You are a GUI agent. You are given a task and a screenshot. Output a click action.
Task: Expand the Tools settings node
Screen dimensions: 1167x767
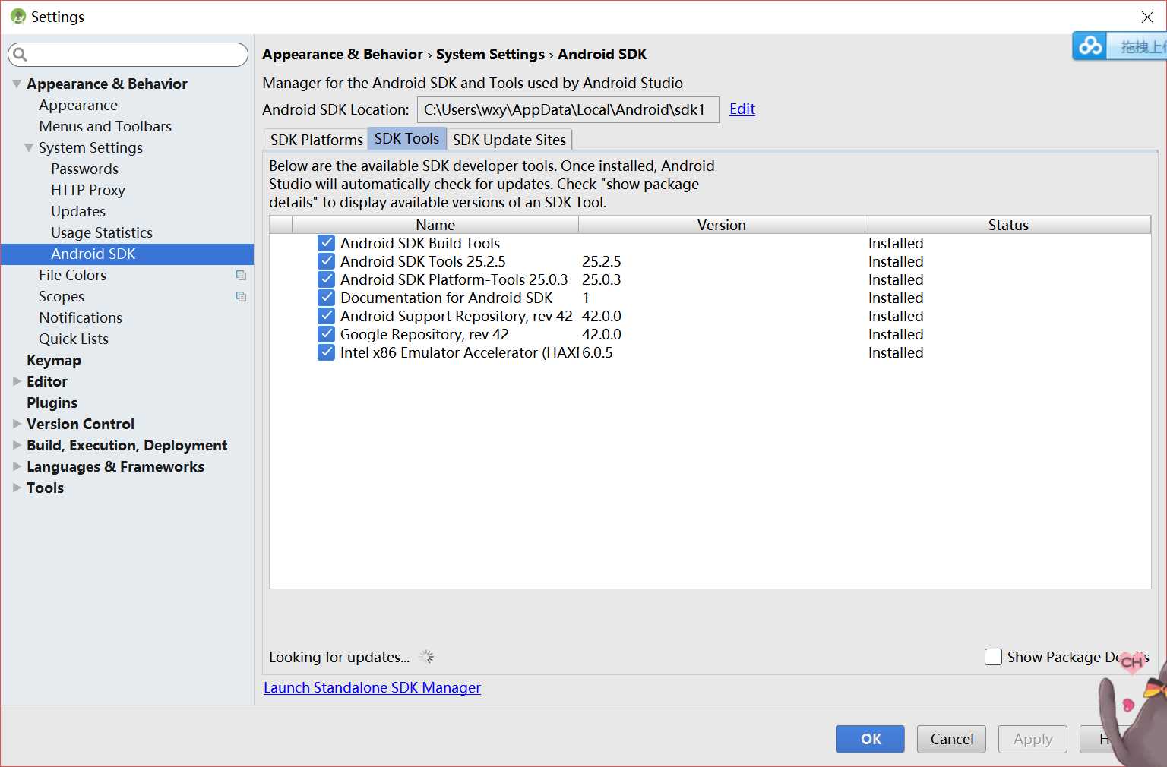point(17,488)
